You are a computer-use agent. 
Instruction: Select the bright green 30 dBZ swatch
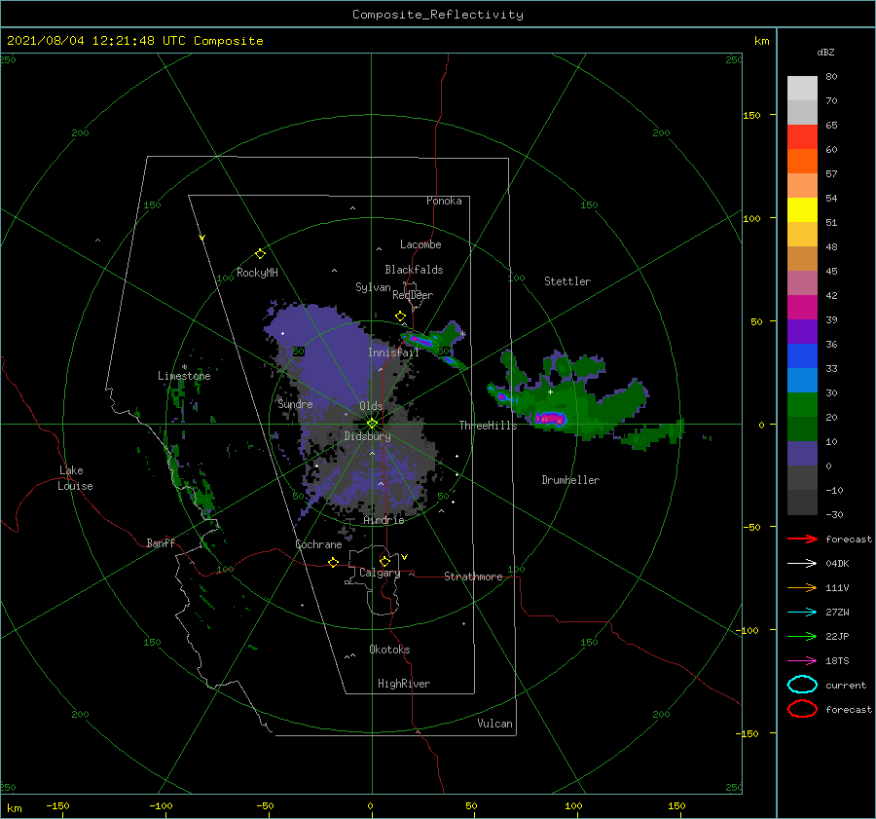tap(802, 404)
